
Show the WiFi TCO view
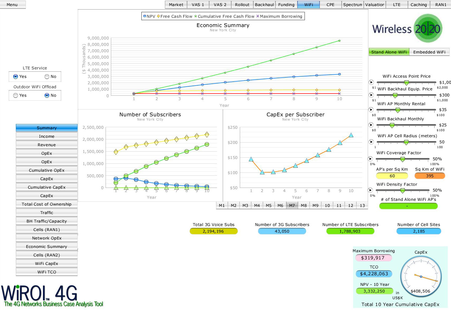pos(47,272)
